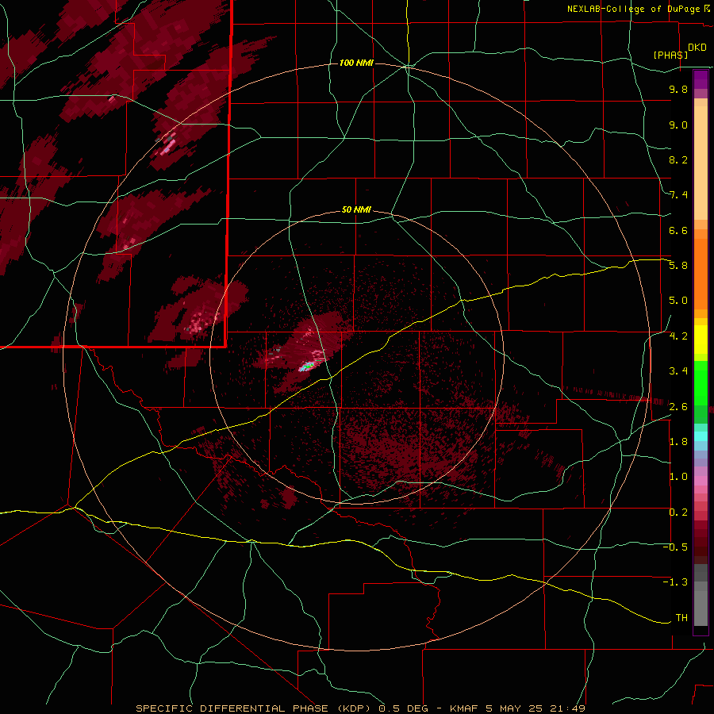This screenshot has width=714, height=714.
Task: Click the 8.2 legend value
Action: click(x=678, y=159)
